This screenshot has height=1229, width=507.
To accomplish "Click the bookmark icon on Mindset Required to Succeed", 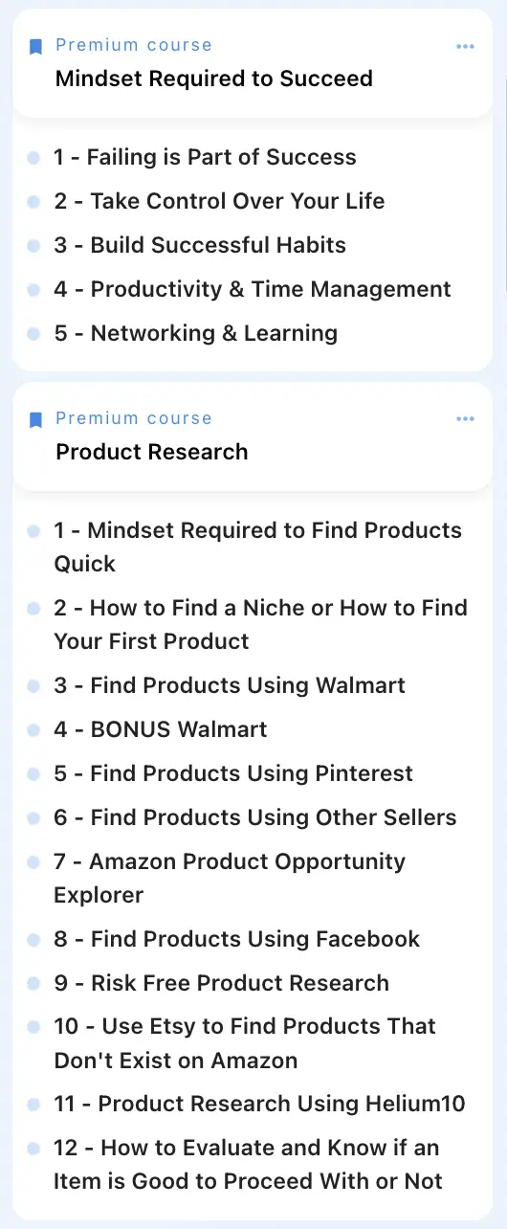I will pyautogui.click(x=35, y=46).
